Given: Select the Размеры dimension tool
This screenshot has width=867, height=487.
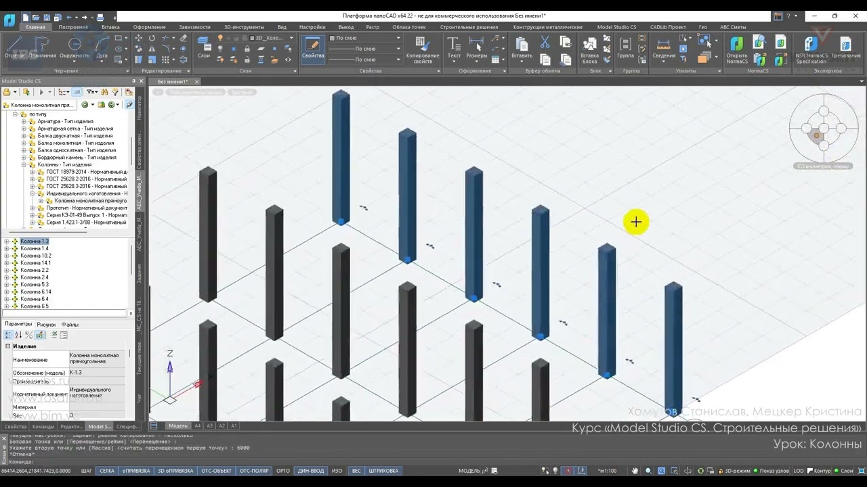Looking at the screenshot, I should point(477,47).
